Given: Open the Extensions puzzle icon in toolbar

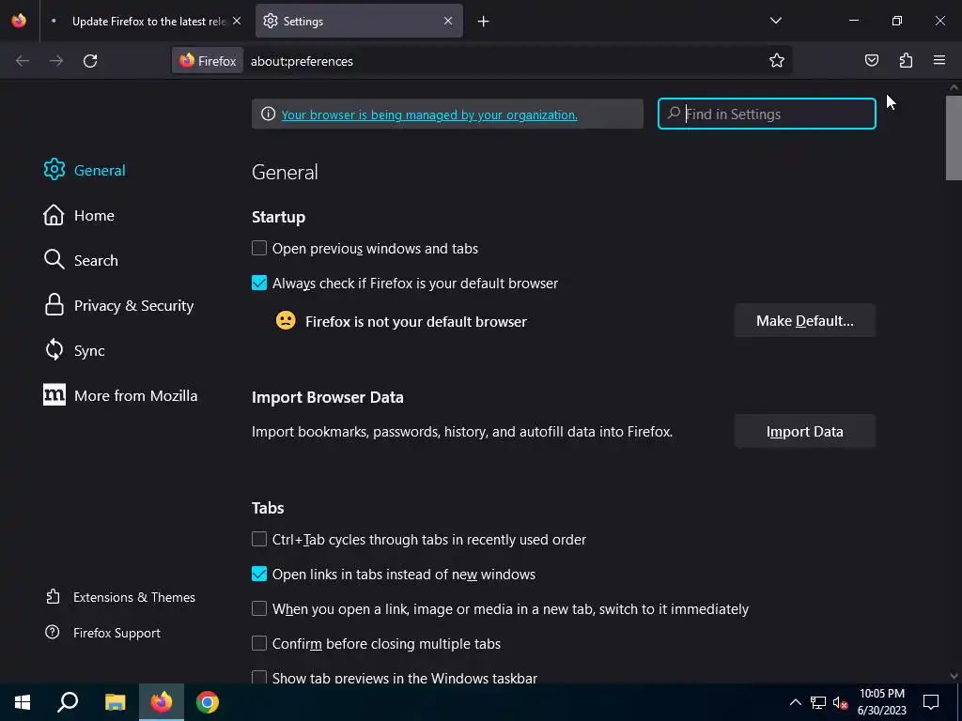Looking at the screenshot, I should pyautogui.click(x=906, y=60).
